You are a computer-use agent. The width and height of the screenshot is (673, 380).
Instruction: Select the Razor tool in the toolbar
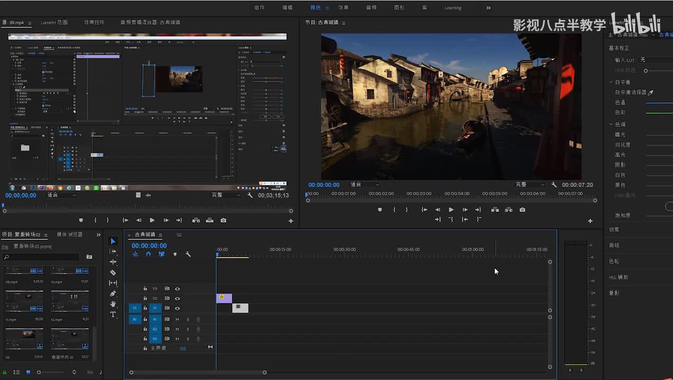point(113,273)
